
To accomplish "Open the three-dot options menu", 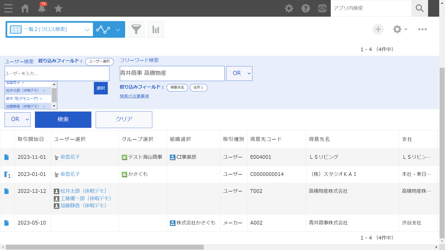I will coord(422,29).
